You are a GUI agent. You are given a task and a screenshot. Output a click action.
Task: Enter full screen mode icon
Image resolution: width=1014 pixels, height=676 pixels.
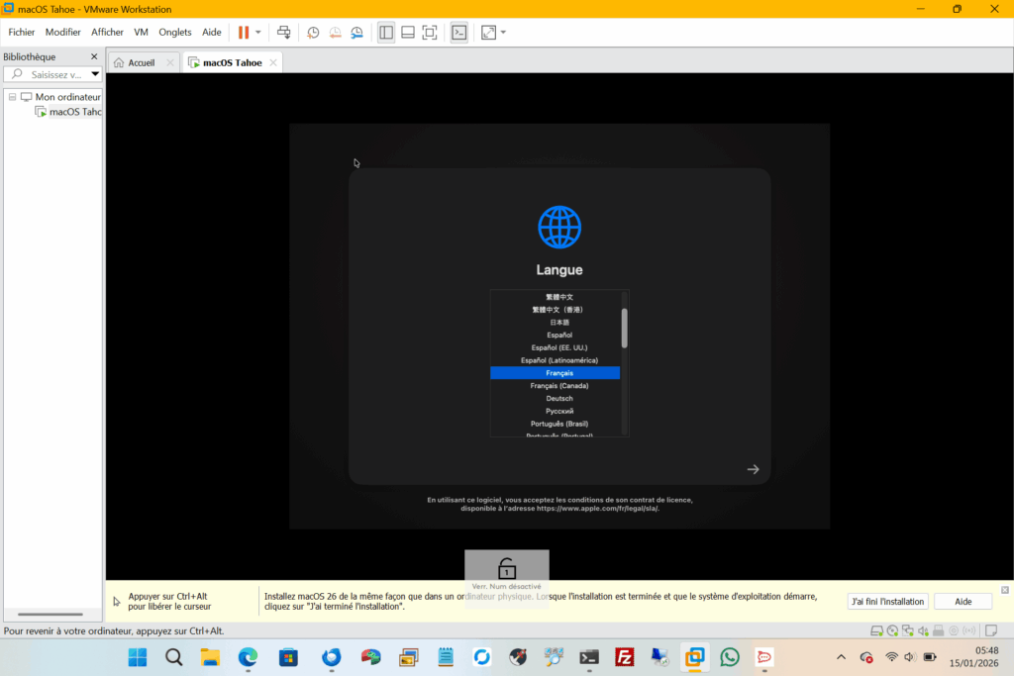coord(430,32)
